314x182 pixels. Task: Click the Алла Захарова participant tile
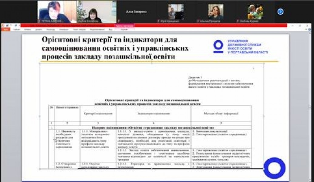pos(136,12)
